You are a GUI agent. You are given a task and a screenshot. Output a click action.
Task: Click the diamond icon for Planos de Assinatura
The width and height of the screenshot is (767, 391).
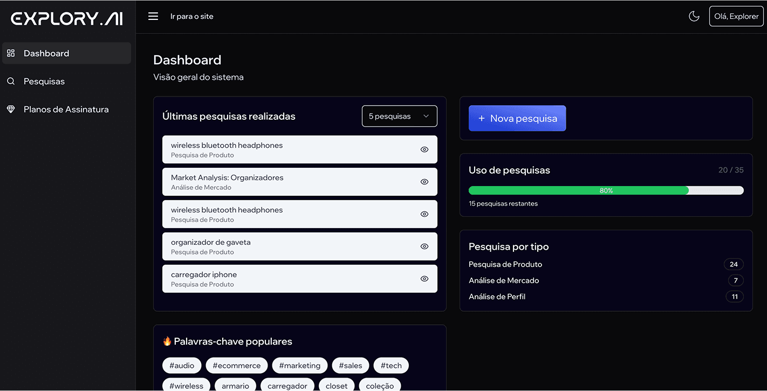11,109
